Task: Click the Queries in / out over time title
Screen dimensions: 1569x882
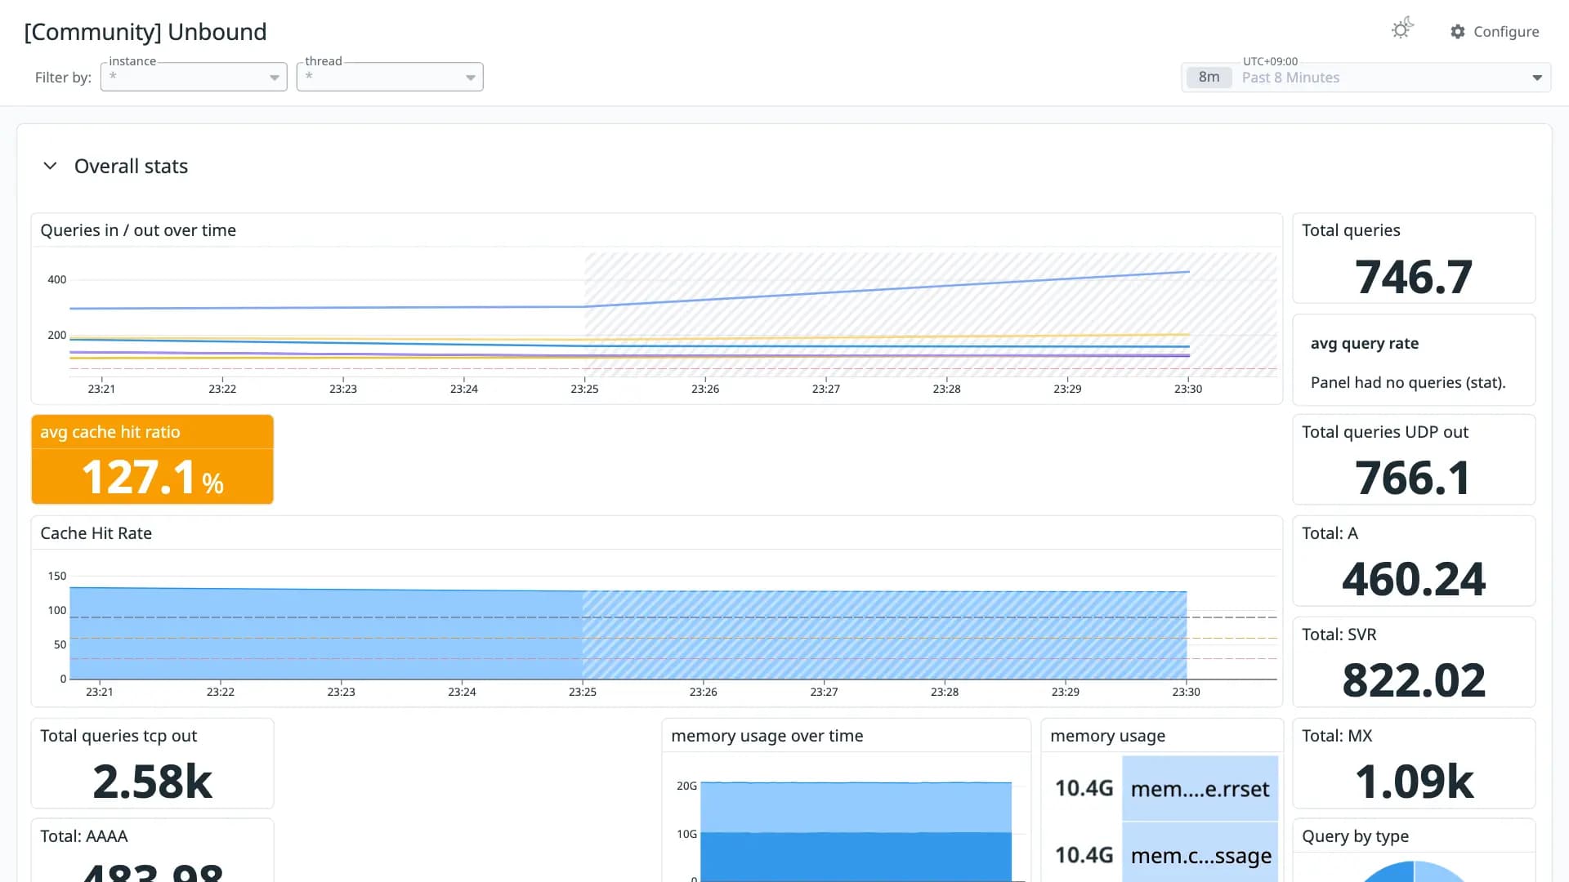Action: point(138,230)
